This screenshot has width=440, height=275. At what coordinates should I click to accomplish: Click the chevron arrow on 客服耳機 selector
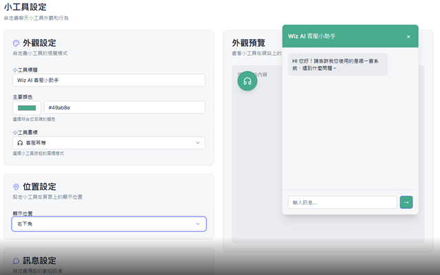click(198, 143)
